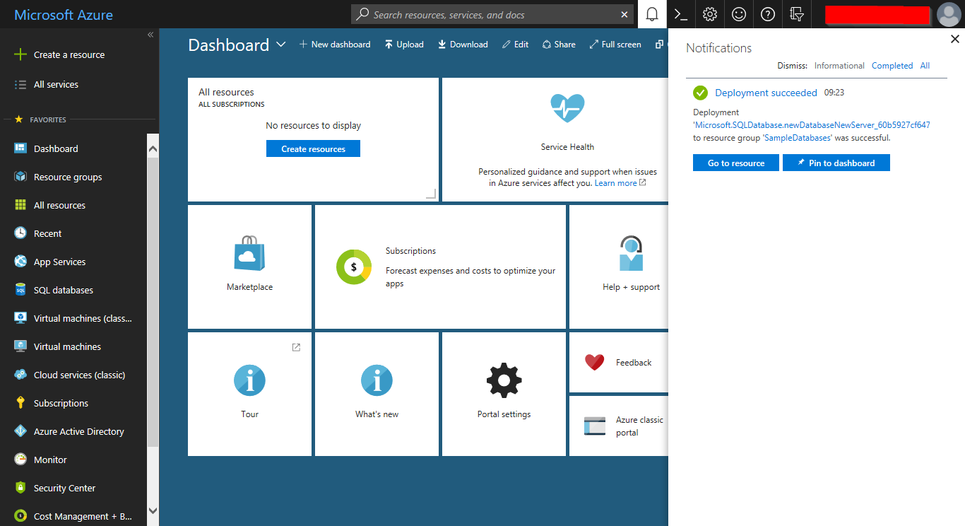Click the Feedback heart tile
The width and height of the screenshot is (965, 526).
click(618, 362)
